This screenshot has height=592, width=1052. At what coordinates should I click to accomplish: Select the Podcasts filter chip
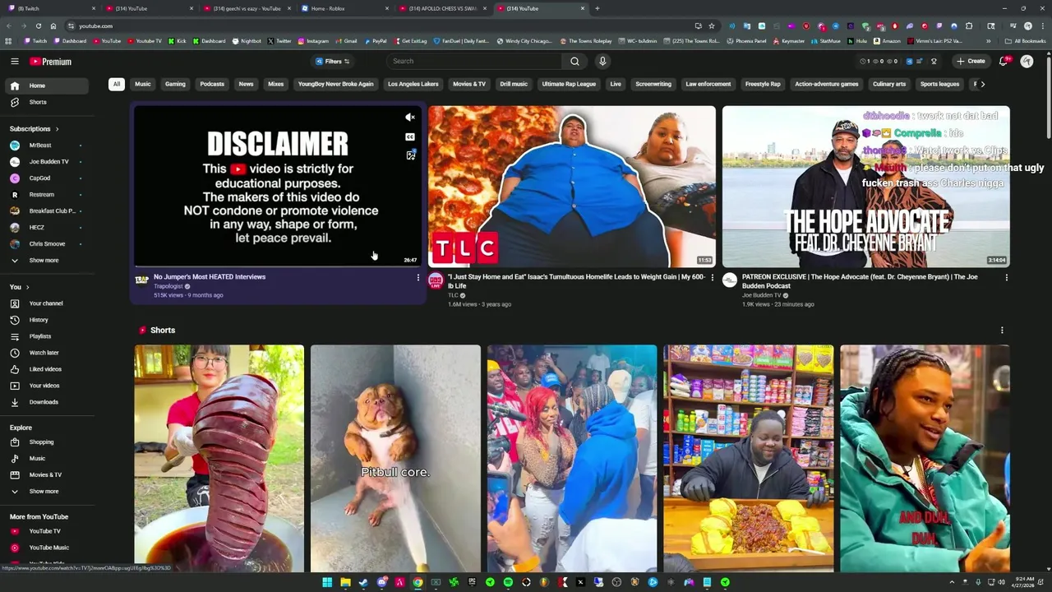[x=212, y=84]
